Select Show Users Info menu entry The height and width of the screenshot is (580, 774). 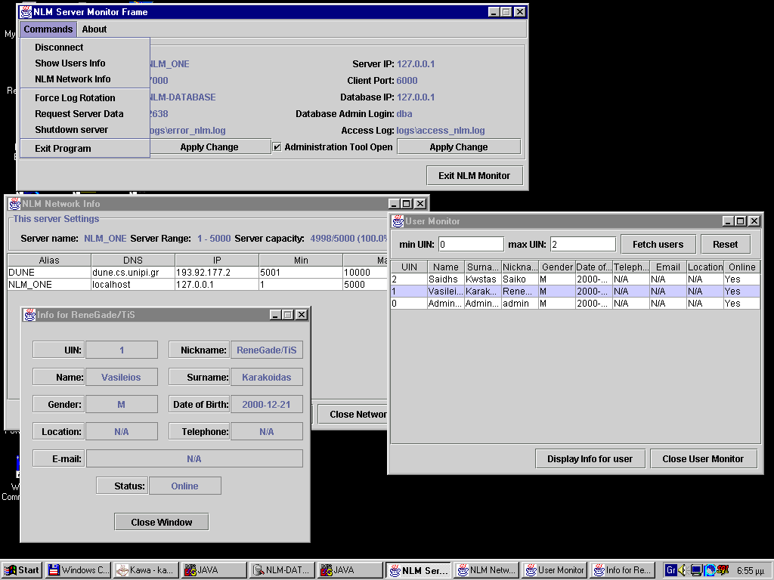(70, 63)
